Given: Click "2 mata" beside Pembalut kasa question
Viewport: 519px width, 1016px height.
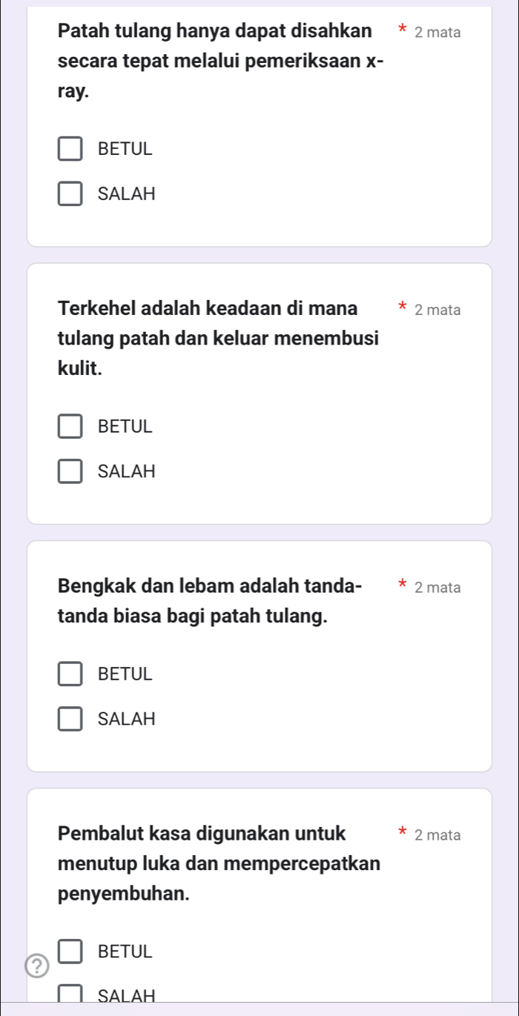Looking at the screenshot, I should click(x=437, y=835).
